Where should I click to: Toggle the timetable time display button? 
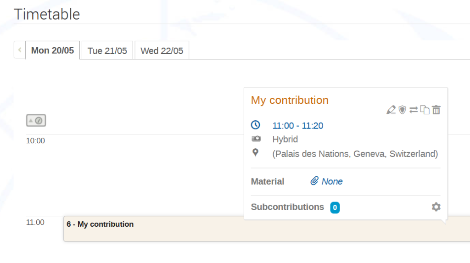coord(36,121)
